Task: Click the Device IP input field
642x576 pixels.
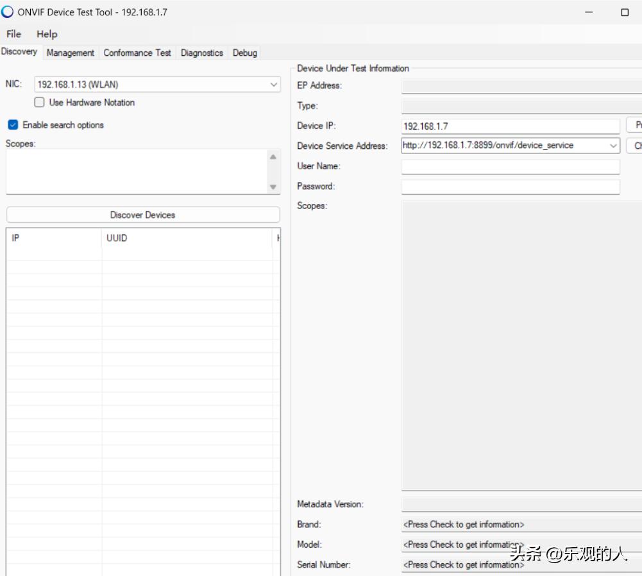Action: point(510,126)
